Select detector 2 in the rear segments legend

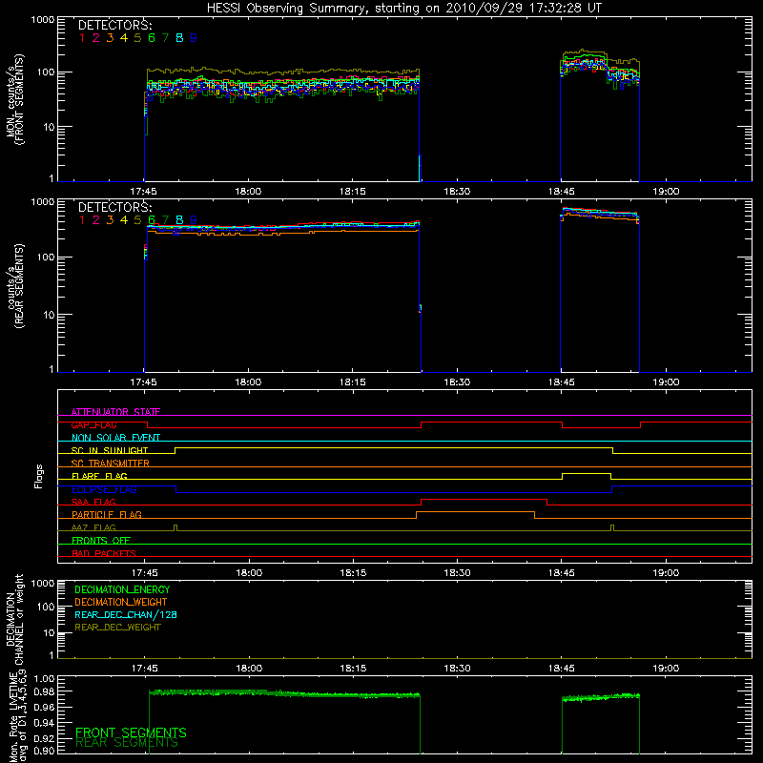[x=96, y=220]
